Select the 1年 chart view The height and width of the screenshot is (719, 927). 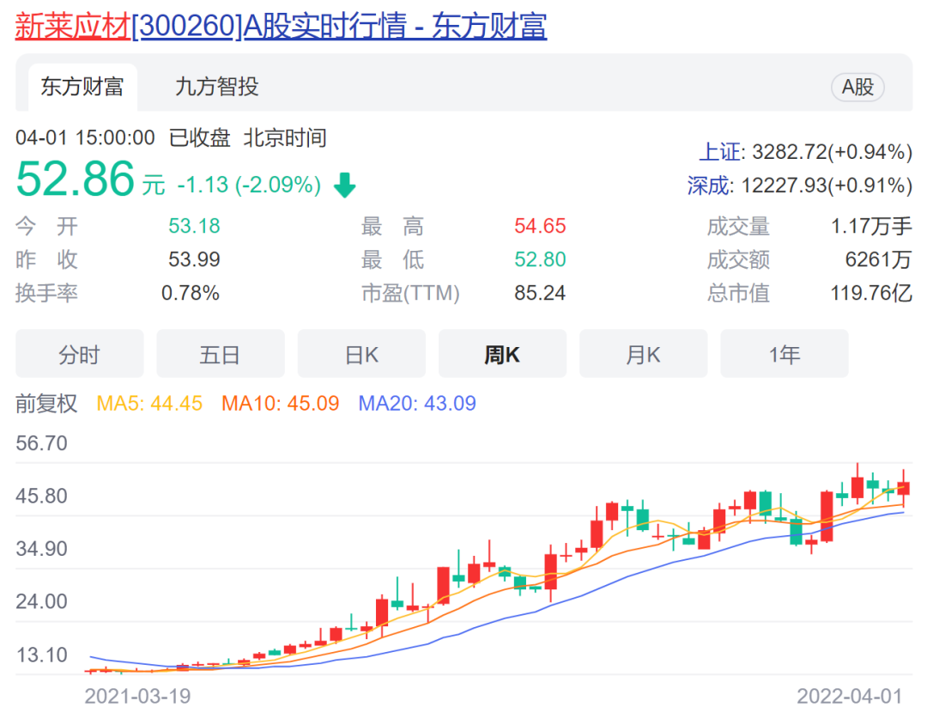pos(784,355)
